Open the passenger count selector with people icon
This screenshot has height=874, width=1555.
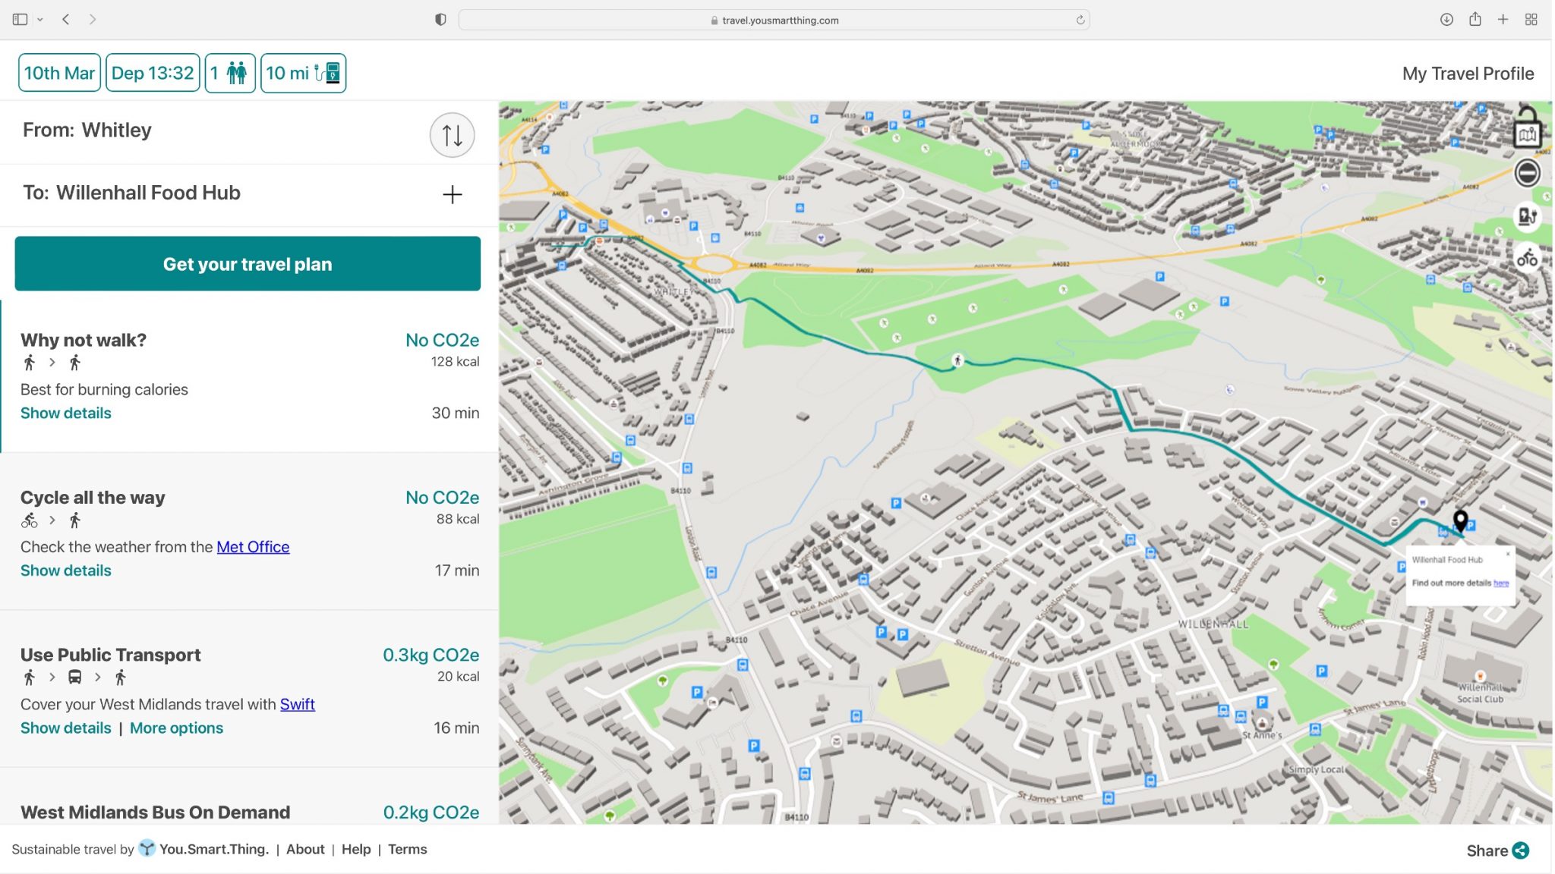coord(230,72)
